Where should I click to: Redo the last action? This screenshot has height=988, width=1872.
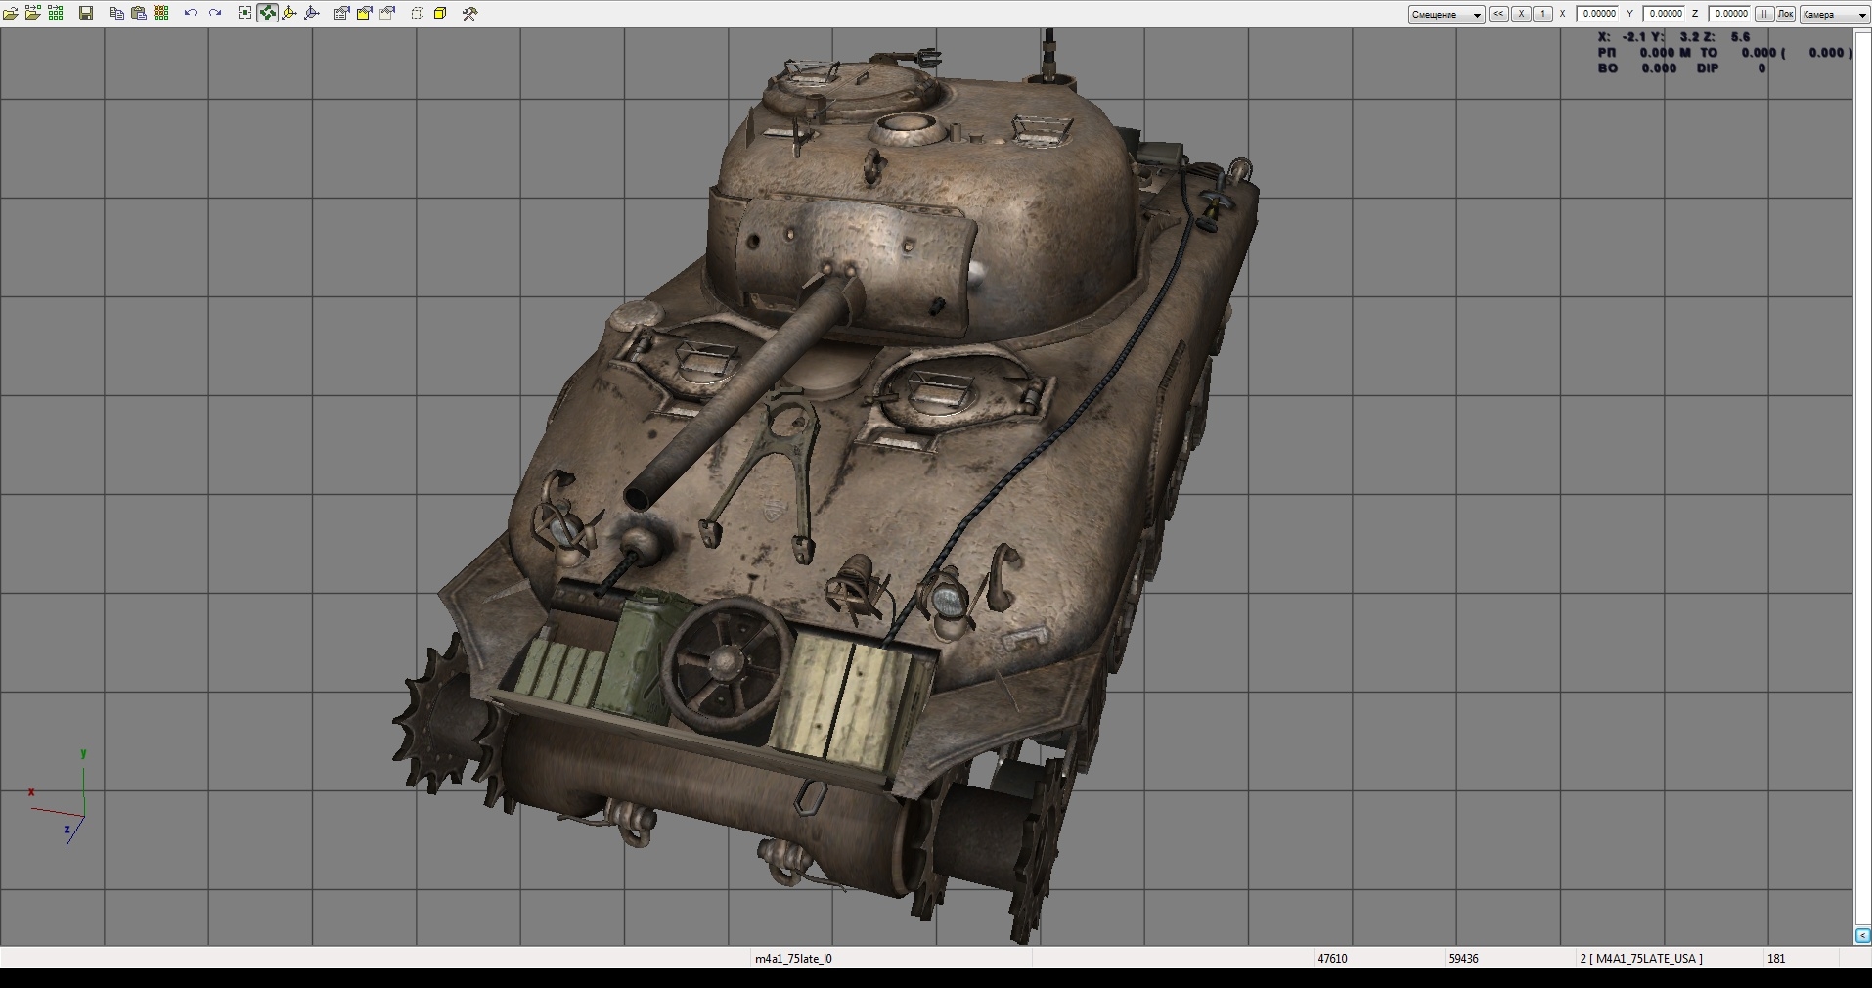215,13
